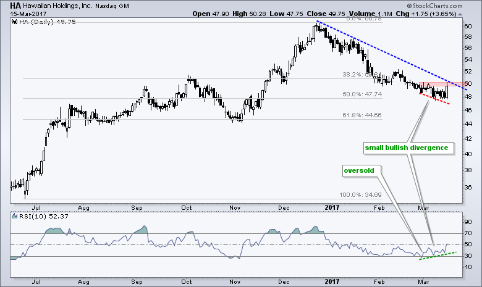Click the '50.0%: 47.74' Fibonacci label
The image size is (482, 287).
(x=362, y=94)
